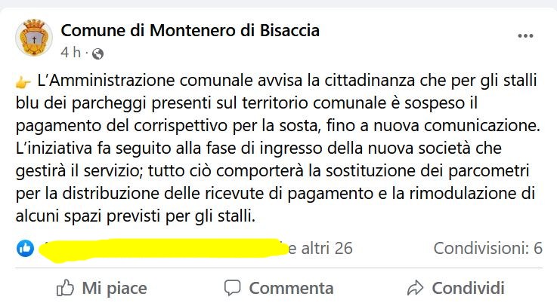Click the word 'parcometri' in the post
The width and height of the screenshot is (557, 306).
(489, 171)
